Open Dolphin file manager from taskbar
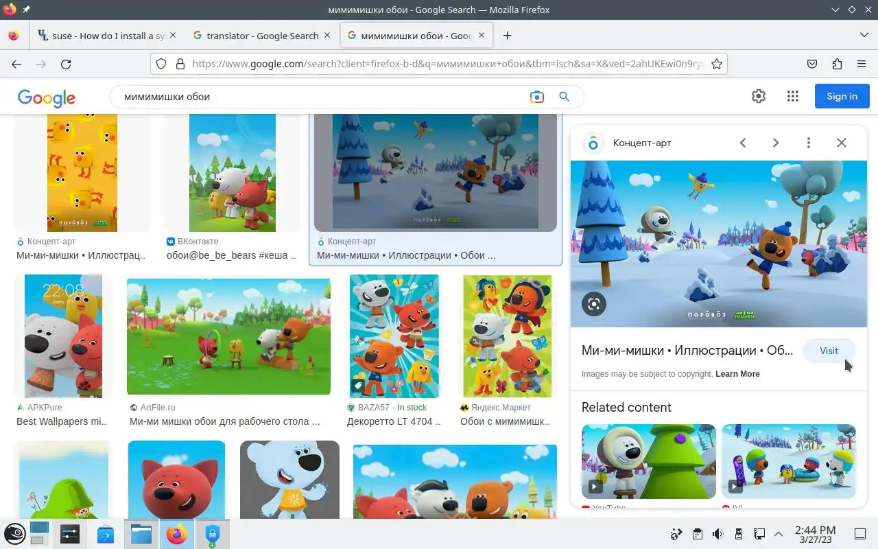 141,534
